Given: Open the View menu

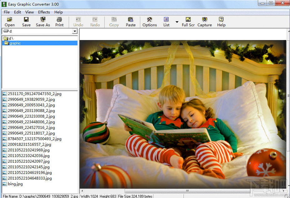Looking at the screenshot, I should (29, 12).
